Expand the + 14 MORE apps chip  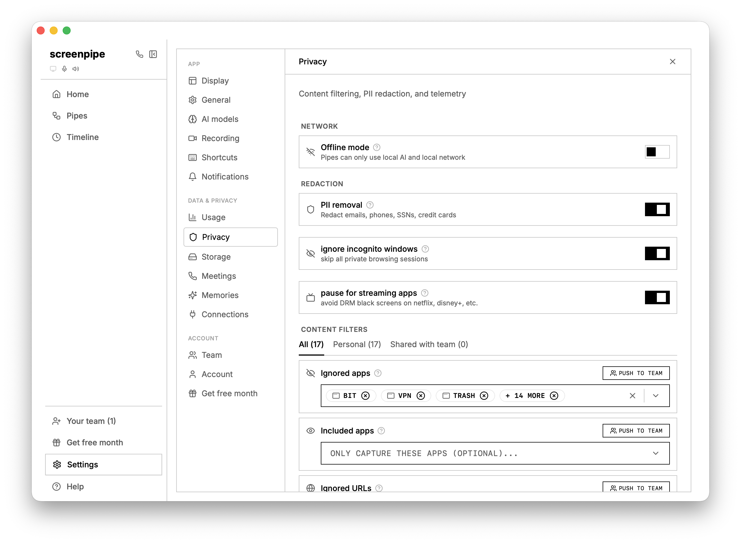pyautogui.click(x=525, y=396)
